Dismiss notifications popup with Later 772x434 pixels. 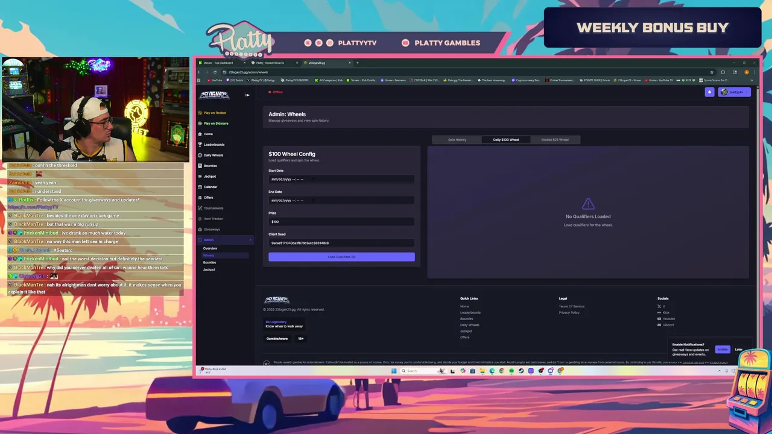coord(738,350)
